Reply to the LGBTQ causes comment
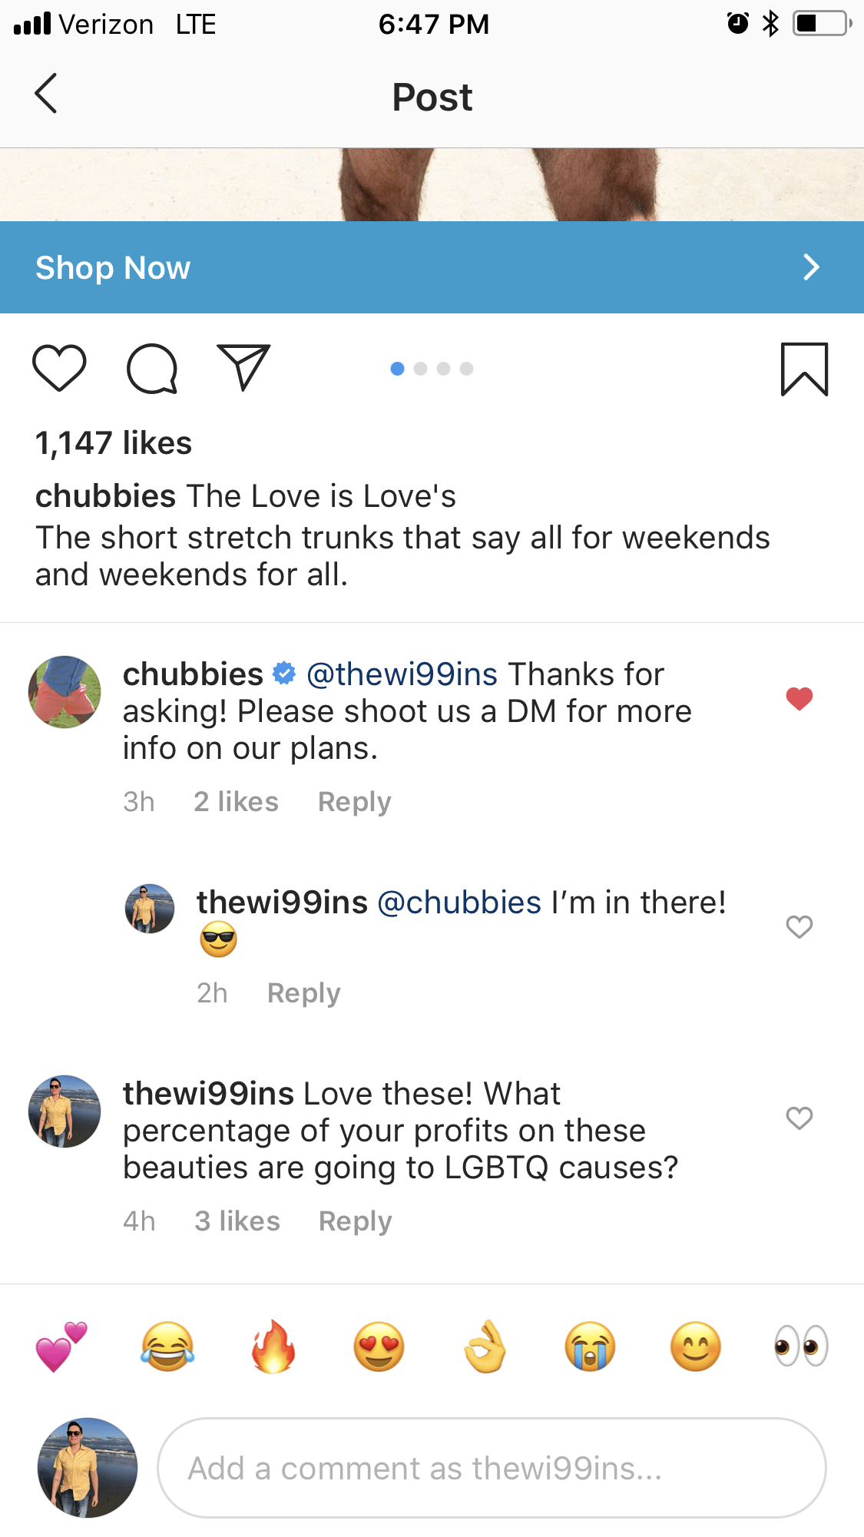The image size is (864, 1537). (x=355, y=1221)
